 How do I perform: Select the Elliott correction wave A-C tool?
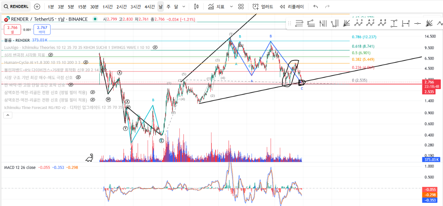pyautogui.click(x=370, y=24)
